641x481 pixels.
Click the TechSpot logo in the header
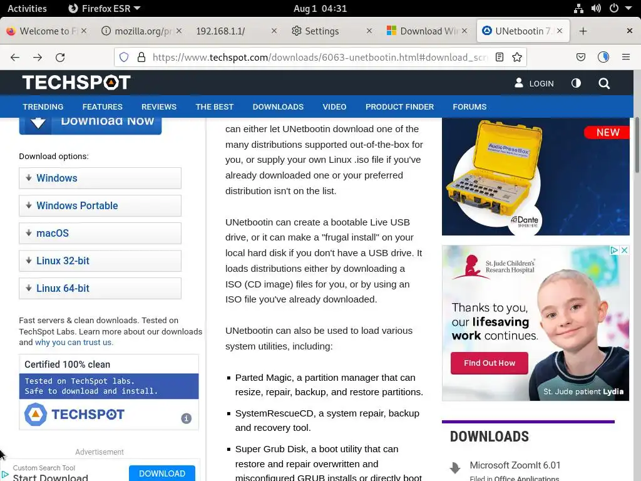[76, 83]
